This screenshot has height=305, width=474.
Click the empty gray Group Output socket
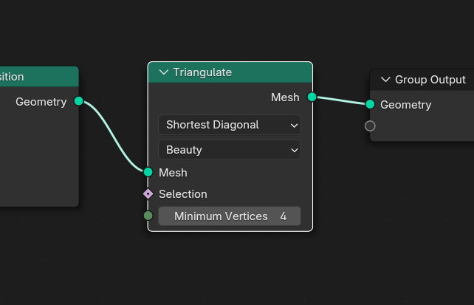(370, 126)
